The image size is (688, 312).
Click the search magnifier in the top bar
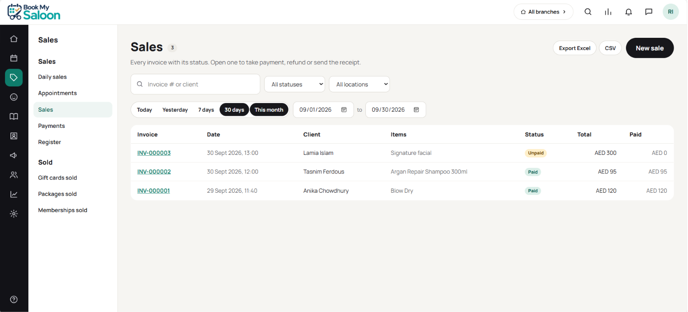[588, 12]
